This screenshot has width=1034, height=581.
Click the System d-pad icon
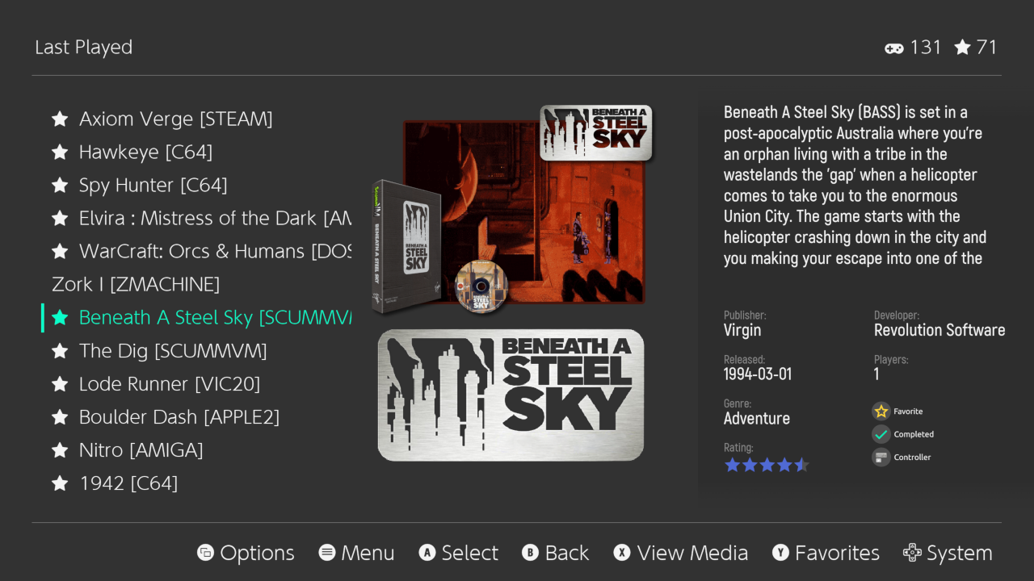tap(912, 553)
